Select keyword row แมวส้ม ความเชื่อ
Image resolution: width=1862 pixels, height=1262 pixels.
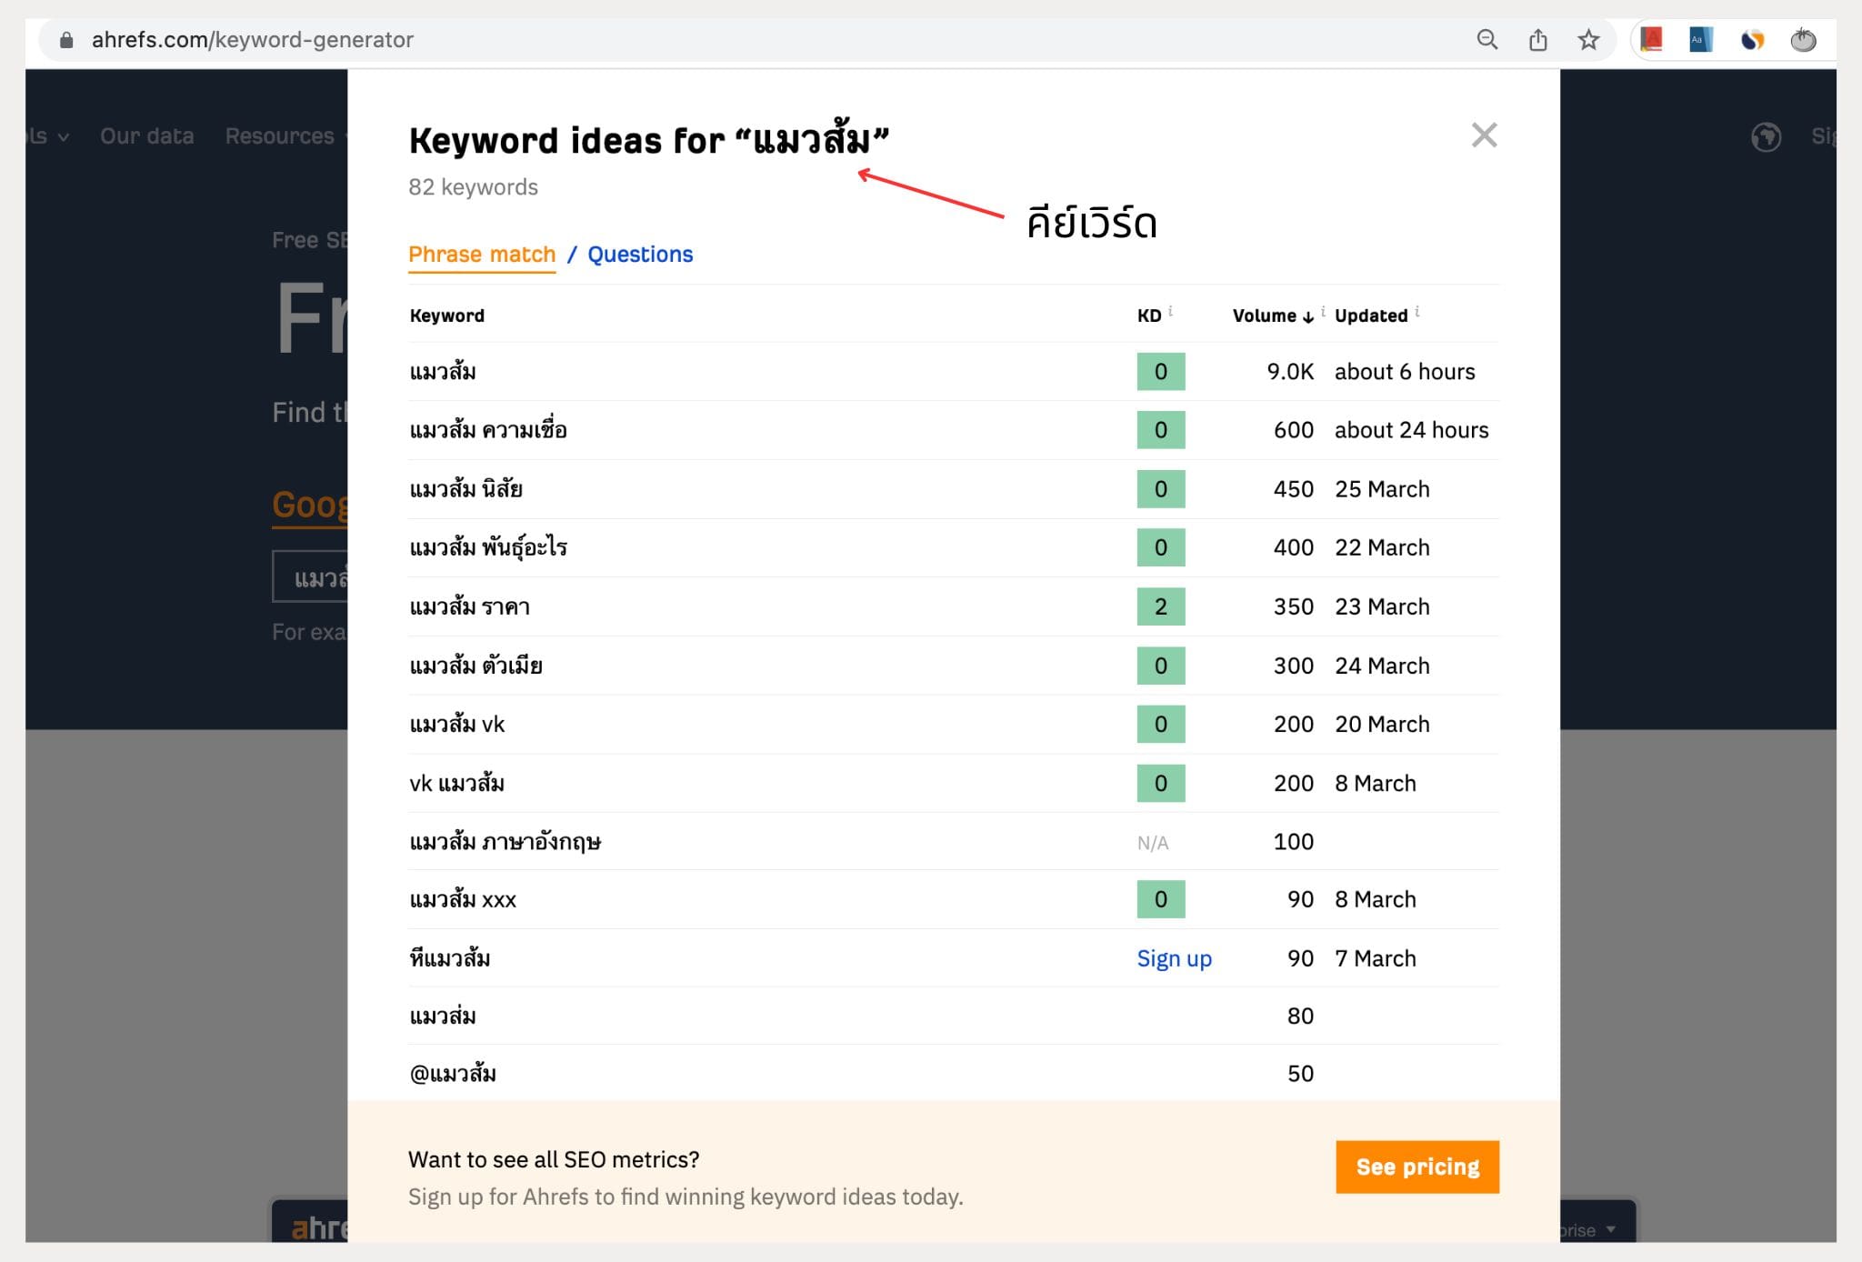954,430
